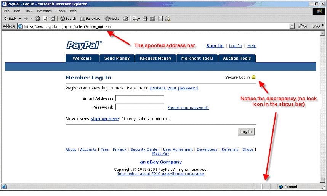The height and width of the screenshot is (196, 327).
Task: Click the Log In button below the form
Action: (x=246, y=131)
